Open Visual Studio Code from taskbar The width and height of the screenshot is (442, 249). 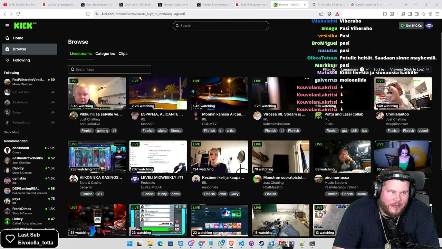point(241,243)
